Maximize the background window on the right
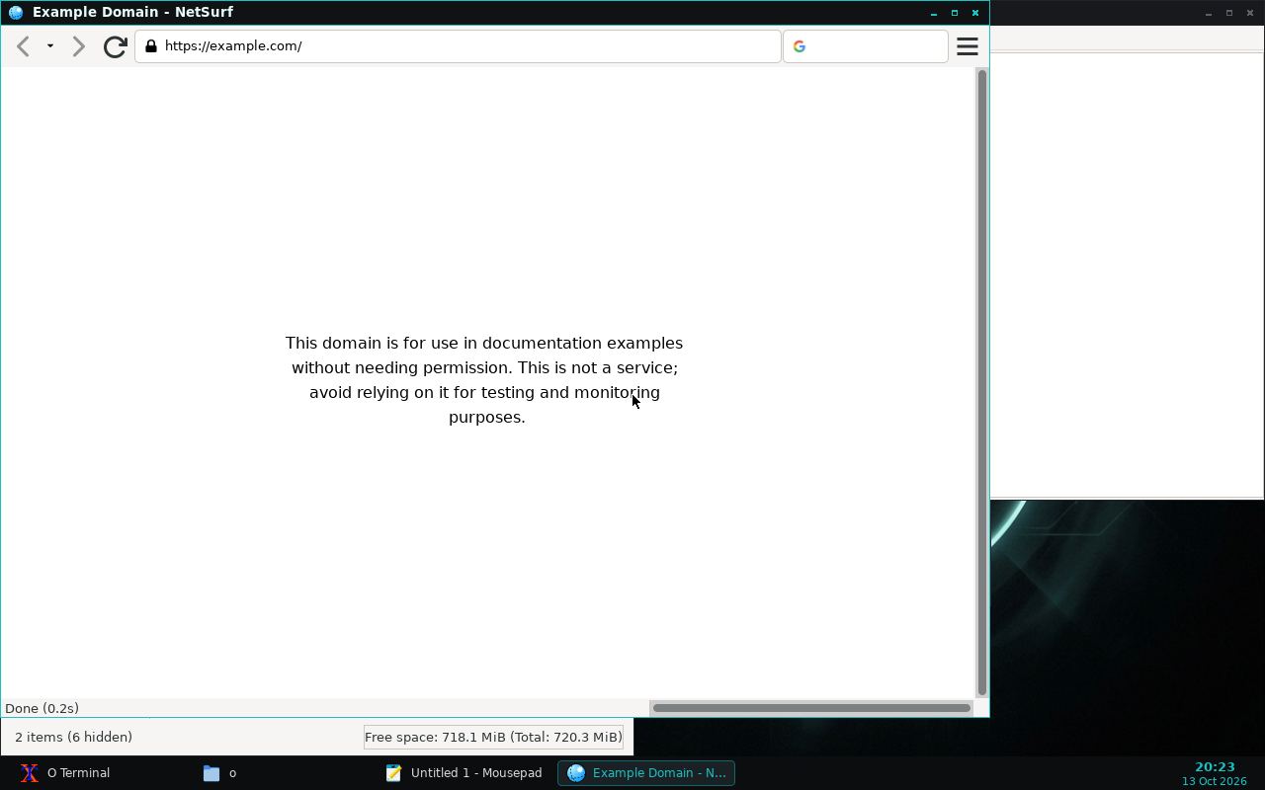The width and height of the screenshot is (1265, 790). tap(1229, 13)
